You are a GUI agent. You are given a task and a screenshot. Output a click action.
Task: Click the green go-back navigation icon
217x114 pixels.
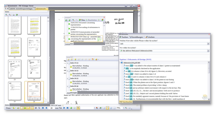[x=71, y=108]
